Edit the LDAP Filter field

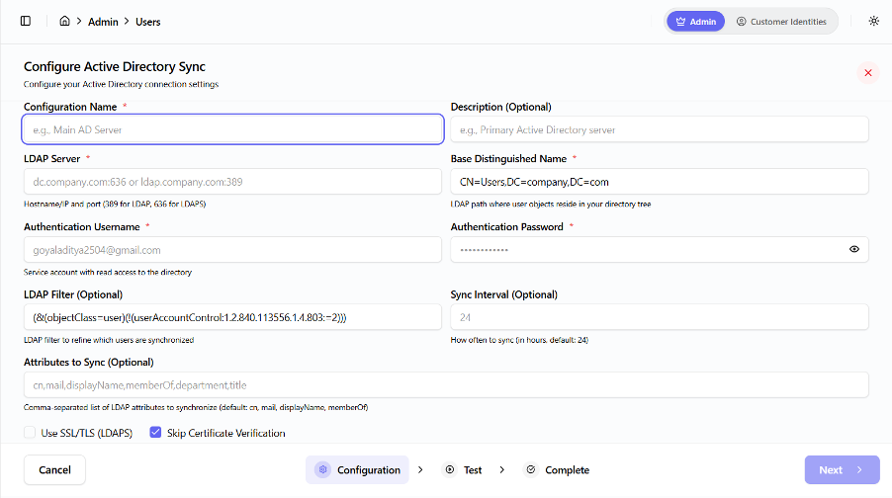click(232, 317)
